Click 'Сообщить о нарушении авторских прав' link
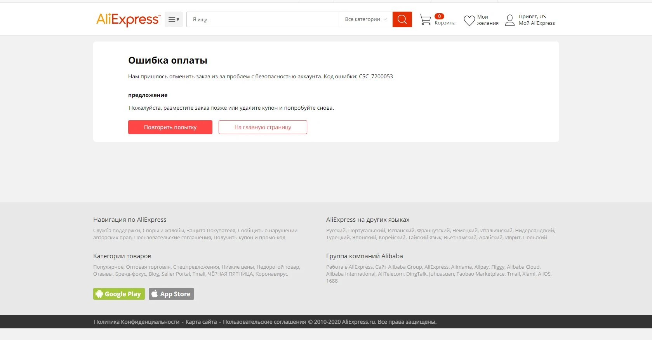The width and height of the screenshot is (652, 340). [195, 234]
